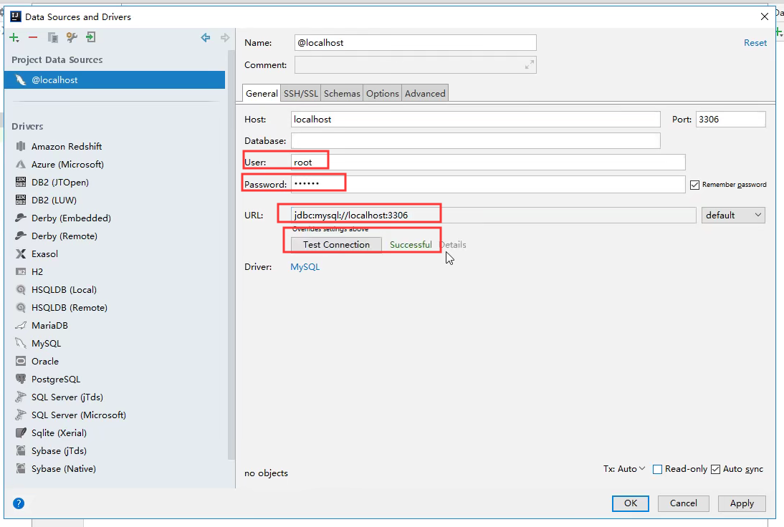Click the Cancel button

pos(684,503)
